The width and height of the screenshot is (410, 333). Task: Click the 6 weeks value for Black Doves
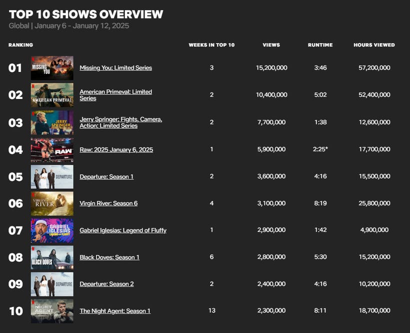211,257
